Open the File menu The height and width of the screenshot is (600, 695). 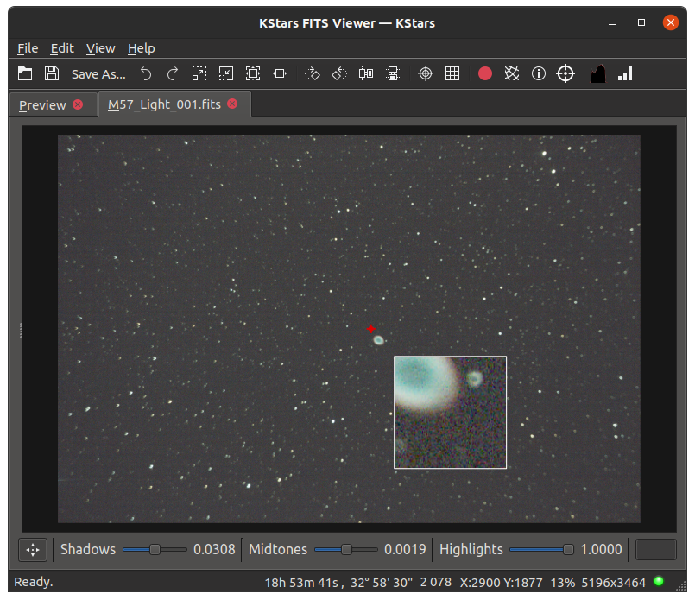pos(28,48)
